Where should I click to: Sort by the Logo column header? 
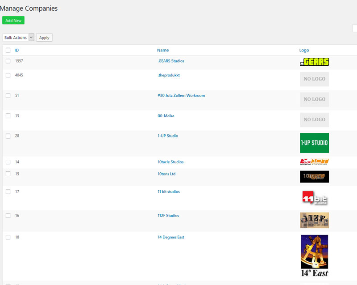[304, 50]
